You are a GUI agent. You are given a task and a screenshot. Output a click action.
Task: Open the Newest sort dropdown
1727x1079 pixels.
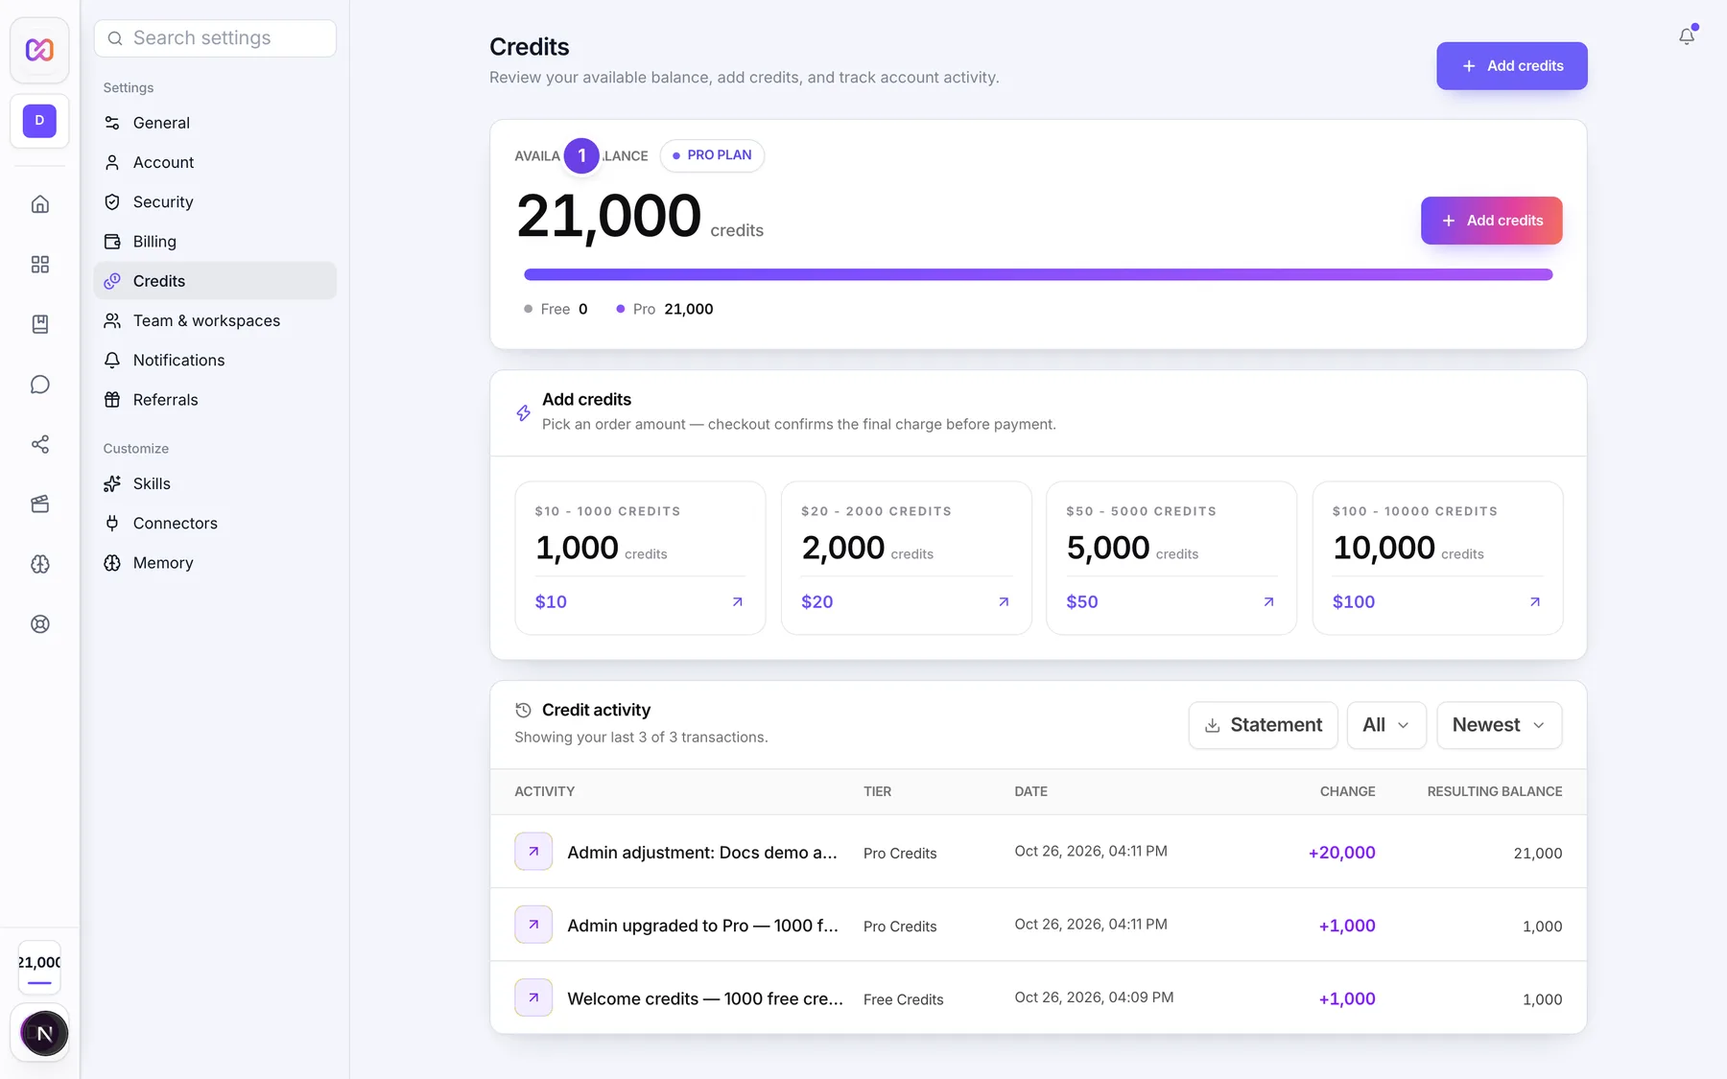click(x=1499, y=725)
